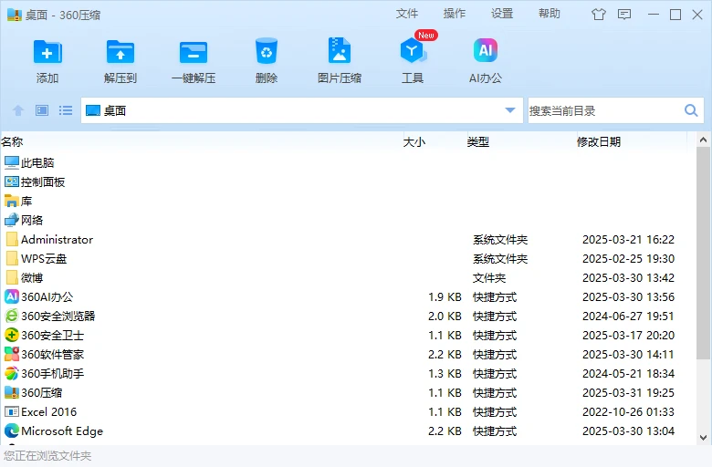Click the date 2025-03-17 20:20

[628, 335]
